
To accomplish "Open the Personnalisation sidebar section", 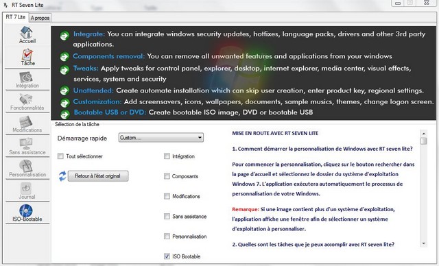I will coord(27,169).
